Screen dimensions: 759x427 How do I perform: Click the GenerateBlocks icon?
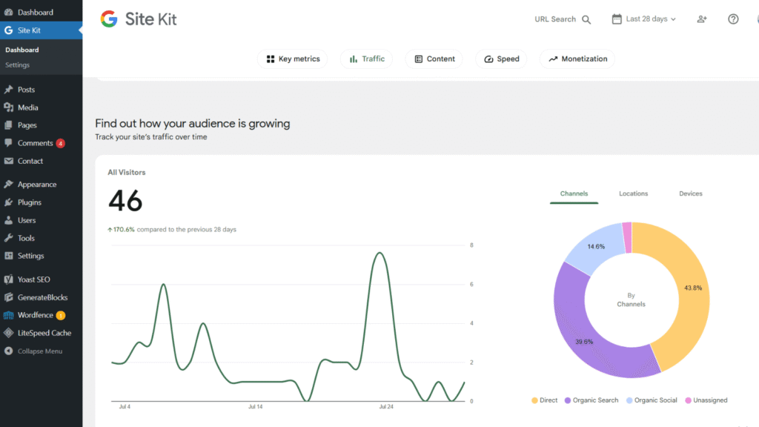(x=8, y=297)
